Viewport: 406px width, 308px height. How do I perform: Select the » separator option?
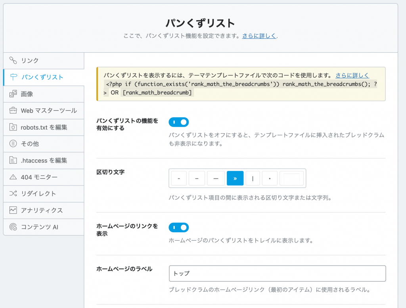tap(235, 178)
